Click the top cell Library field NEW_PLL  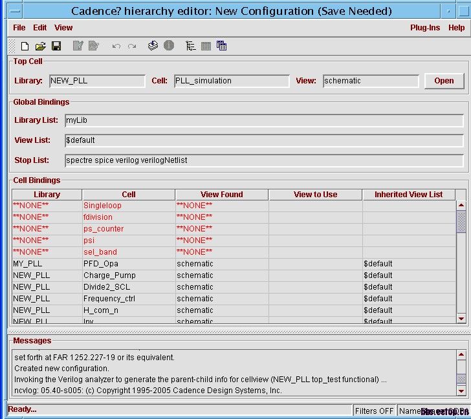point(97,81)
